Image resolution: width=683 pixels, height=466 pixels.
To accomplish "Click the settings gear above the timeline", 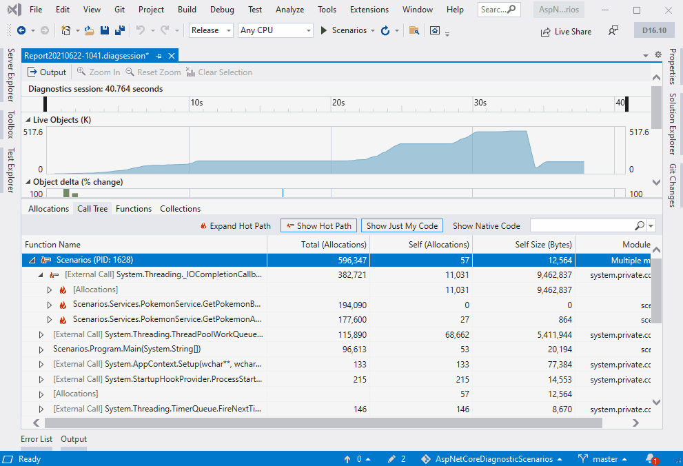I will tap(658, 55).
